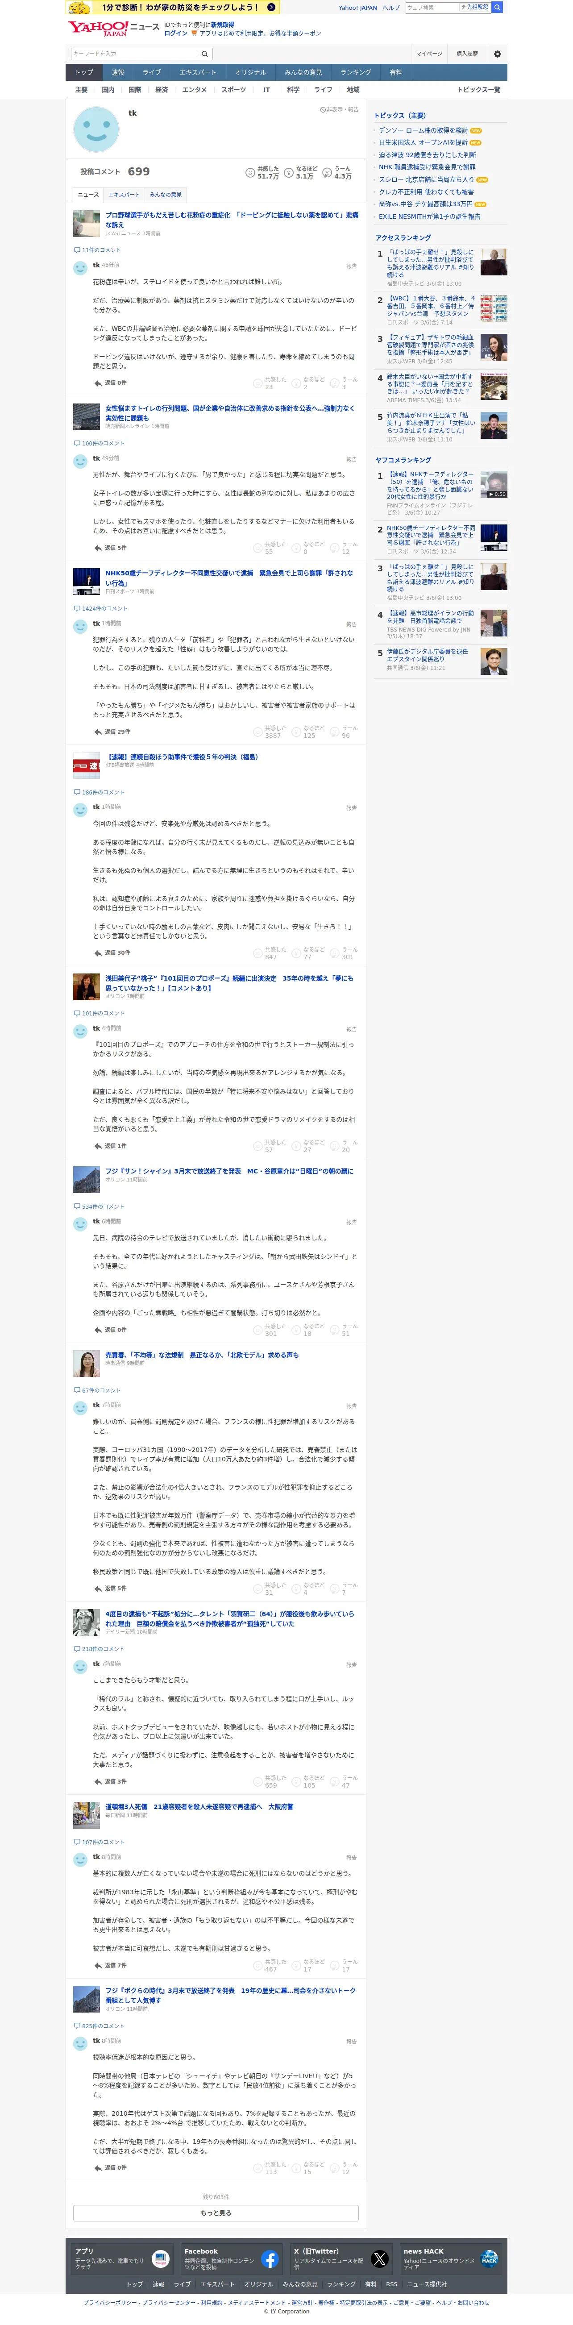
Task: Open the 売買春「不均等」な法規制 article headline
Action: 202,1355
